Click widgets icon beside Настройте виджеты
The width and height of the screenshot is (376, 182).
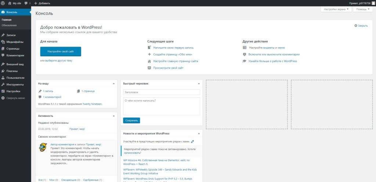[x=245, y=48]
